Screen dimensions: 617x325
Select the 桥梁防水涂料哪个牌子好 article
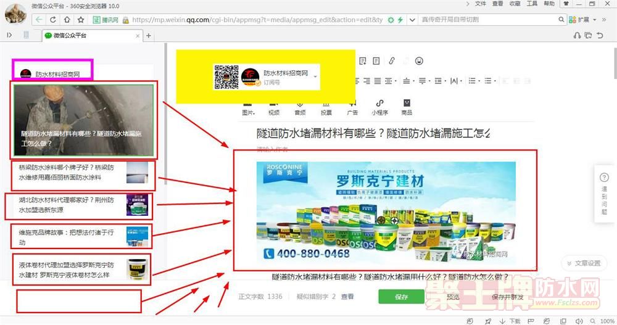click(83, 173)
